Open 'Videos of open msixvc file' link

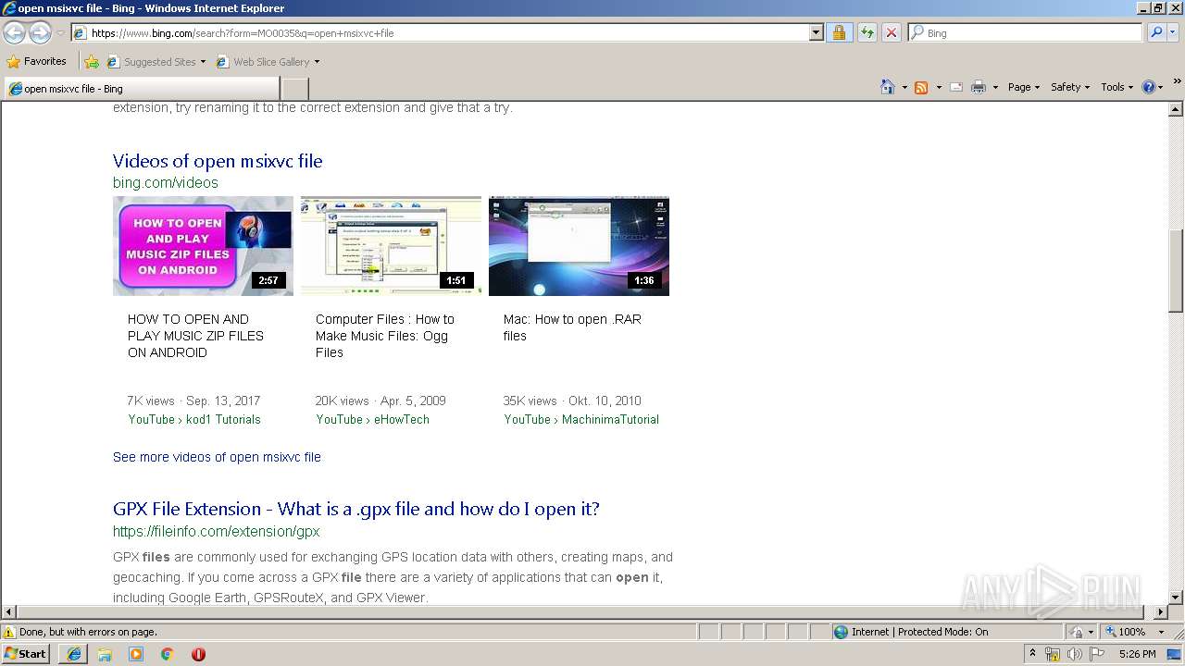tap(218, 161)
